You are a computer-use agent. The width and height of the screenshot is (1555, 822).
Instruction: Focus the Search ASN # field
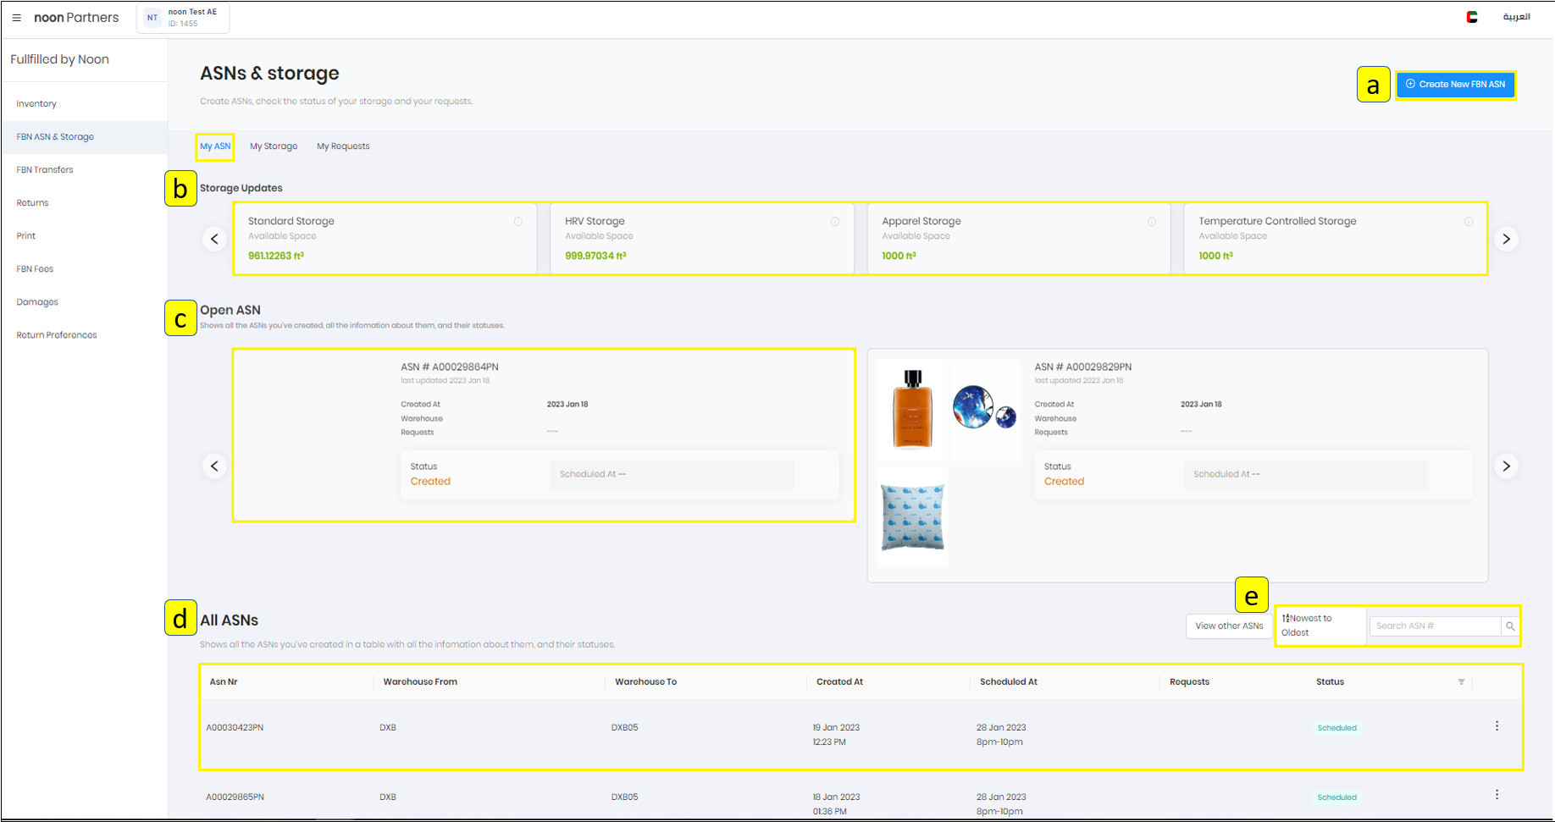[x=1436, y=626]
